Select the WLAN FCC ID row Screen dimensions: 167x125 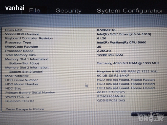click(17, 97)
